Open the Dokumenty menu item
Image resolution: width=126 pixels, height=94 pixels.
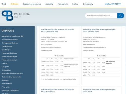(x=88, y=4)
